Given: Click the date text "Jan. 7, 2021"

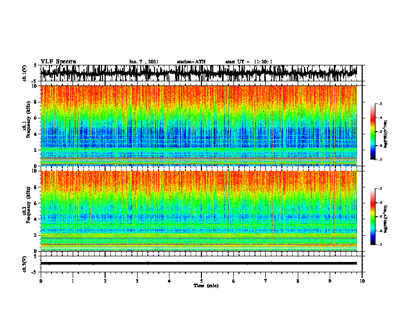Looking at the screenshot, I should pyautogui.click(x=144, y=62).
